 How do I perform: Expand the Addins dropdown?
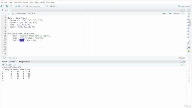[53, 6]
